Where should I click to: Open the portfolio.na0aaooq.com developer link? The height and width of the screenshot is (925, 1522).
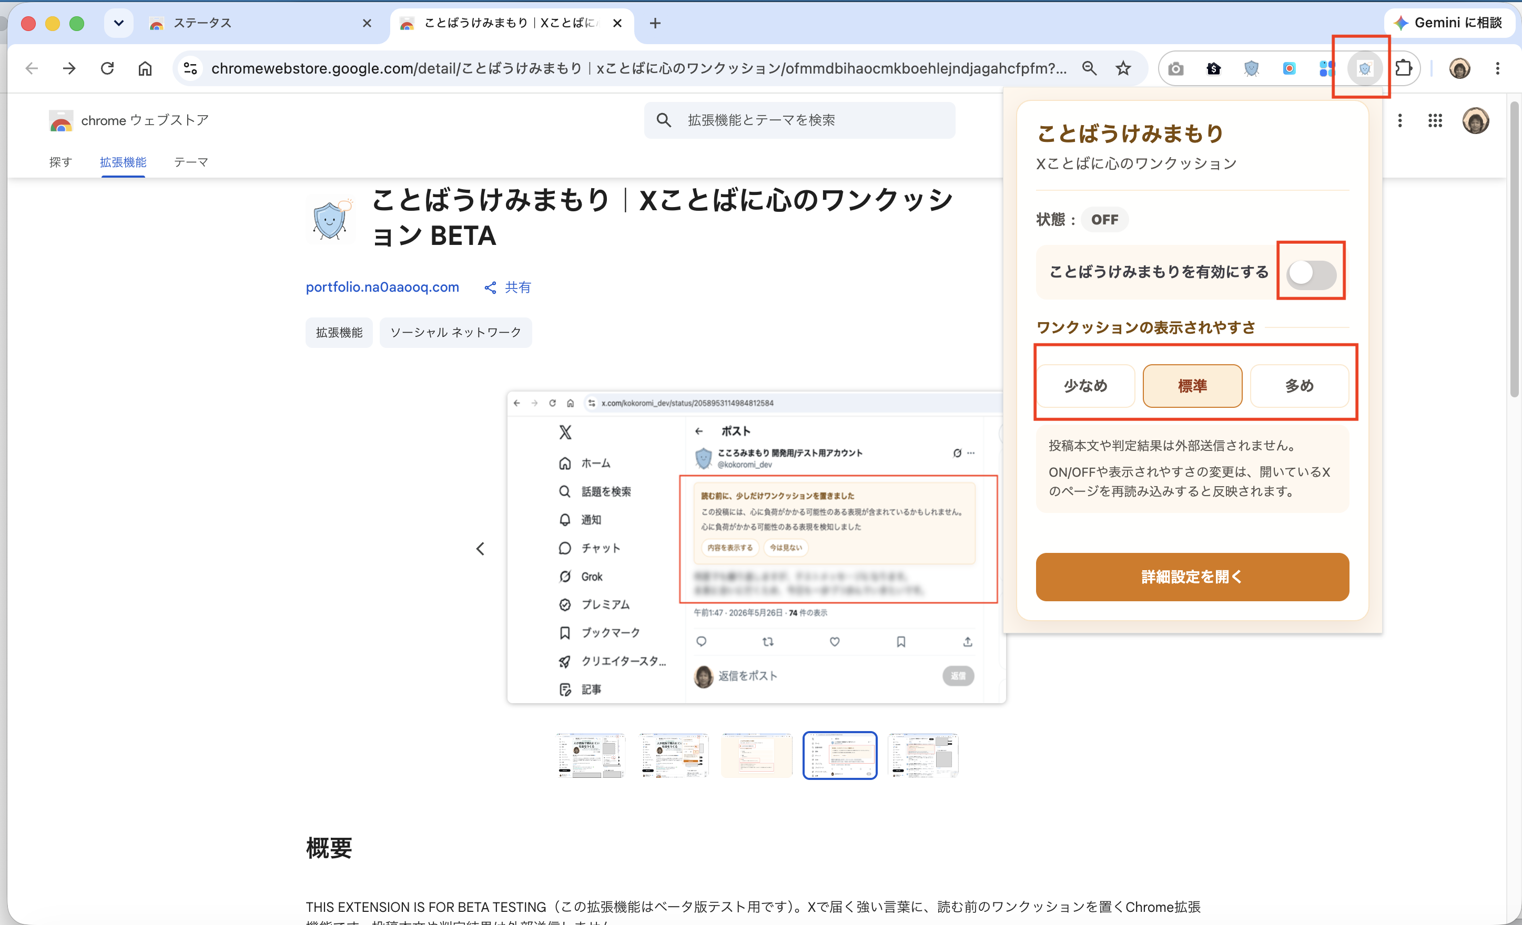coord(382,287)
